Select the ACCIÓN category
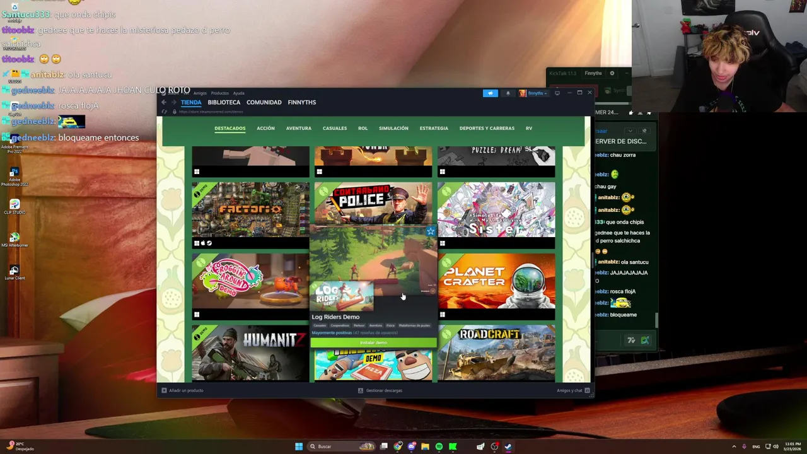 coord(265,129)
